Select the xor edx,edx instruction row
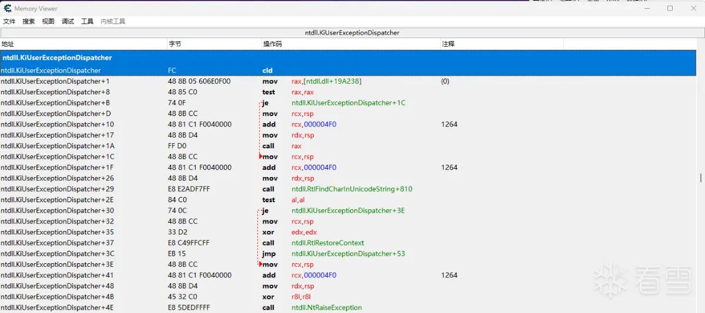Viewport: 705px width, 313px height. [350, 232]
